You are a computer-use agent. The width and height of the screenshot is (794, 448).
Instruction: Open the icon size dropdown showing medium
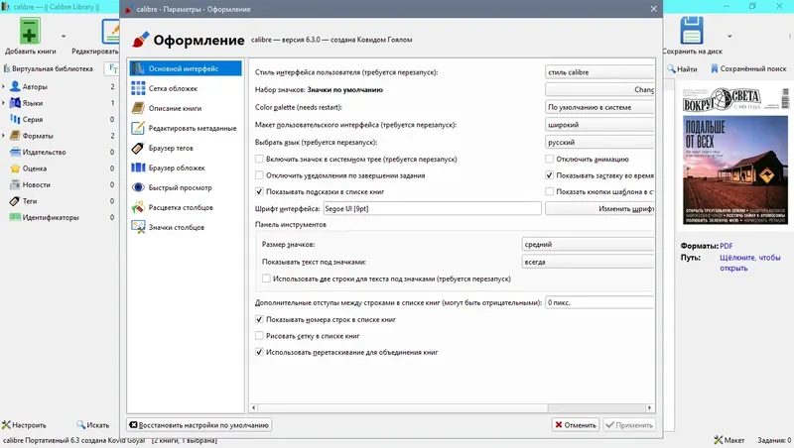tap(588, 244)
